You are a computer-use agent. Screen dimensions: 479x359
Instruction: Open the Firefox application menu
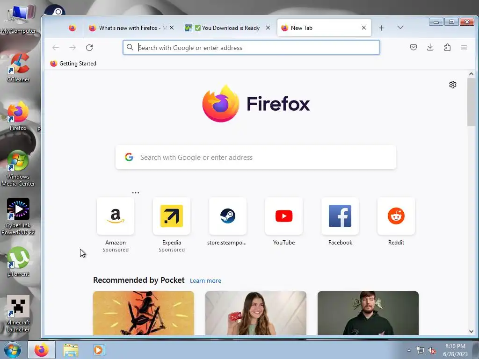pyautogui.click(x=464, y=47)
